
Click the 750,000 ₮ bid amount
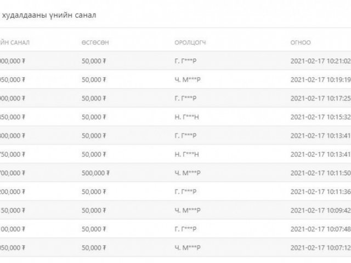pyautogui.click(x=13, y=155)
